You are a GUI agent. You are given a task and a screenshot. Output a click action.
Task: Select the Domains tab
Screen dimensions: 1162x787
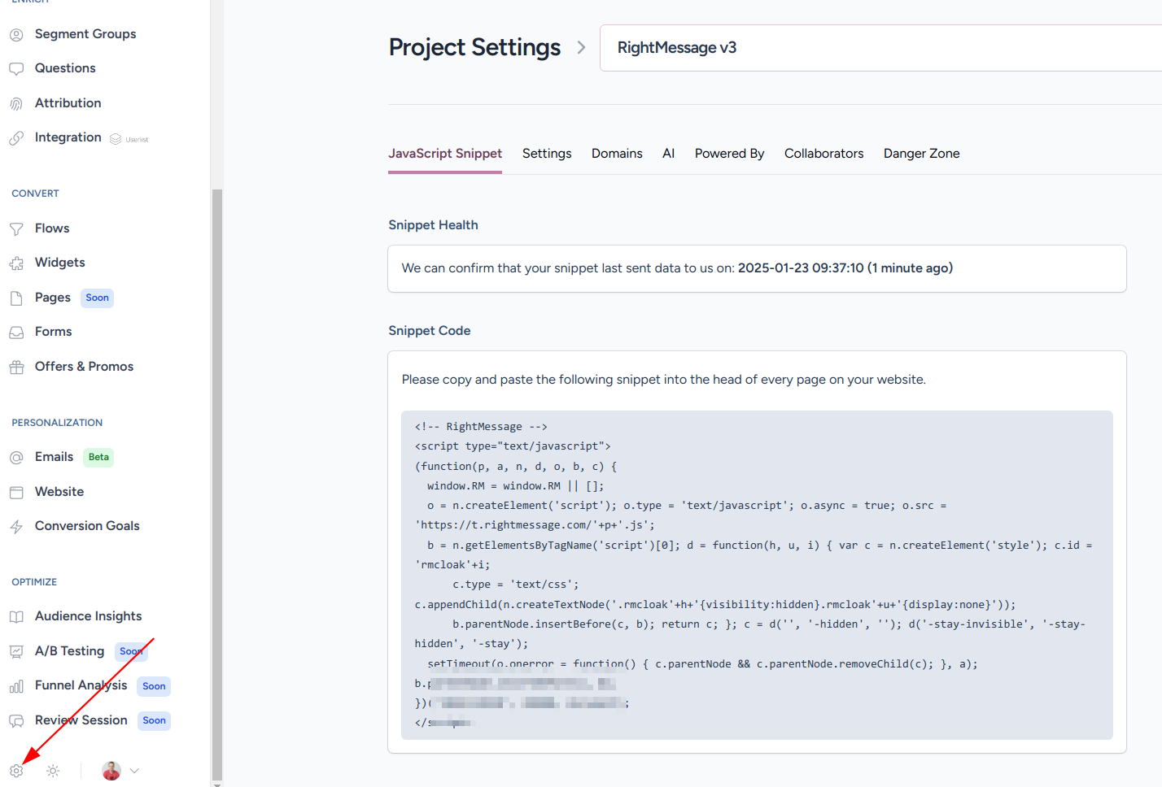617,154
